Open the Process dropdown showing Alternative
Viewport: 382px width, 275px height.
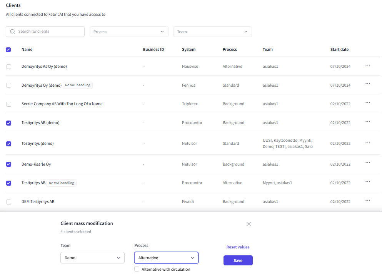[x=166, y=258]
